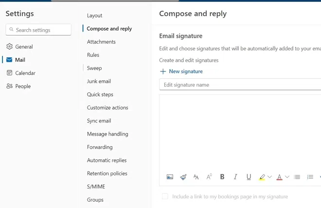Apply the yellow highlight color
Viewport: 321px width, 208px height.
pos(262,177)
